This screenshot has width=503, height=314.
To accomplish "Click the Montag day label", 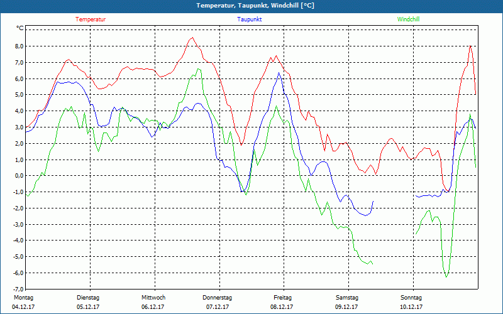I will pyautogui.click(x=23, y=298).
